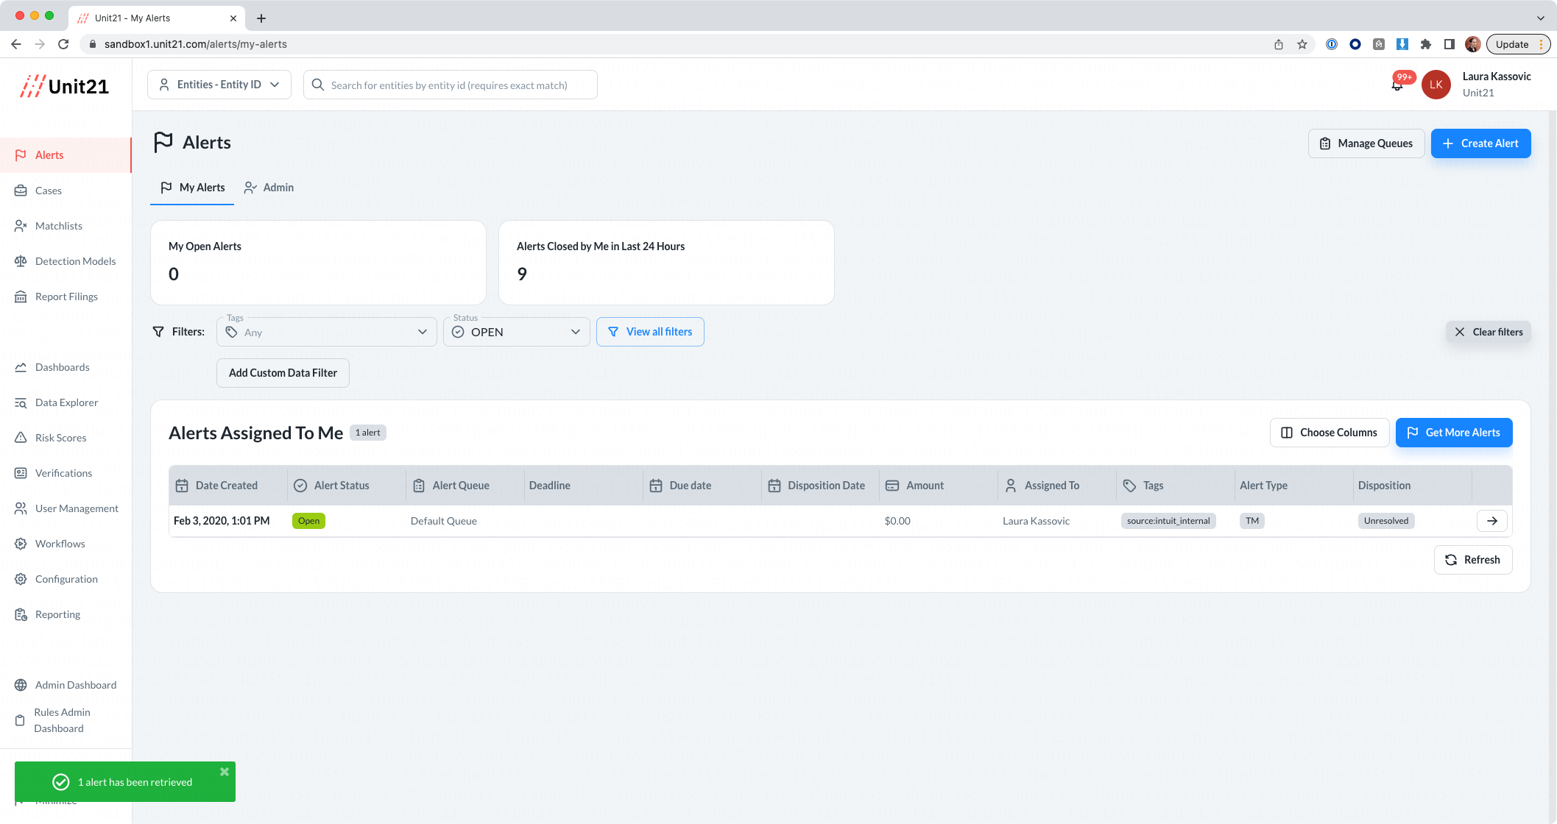Click Get More Alerts
The image size is (1557, 824).
coord(1454,433)
